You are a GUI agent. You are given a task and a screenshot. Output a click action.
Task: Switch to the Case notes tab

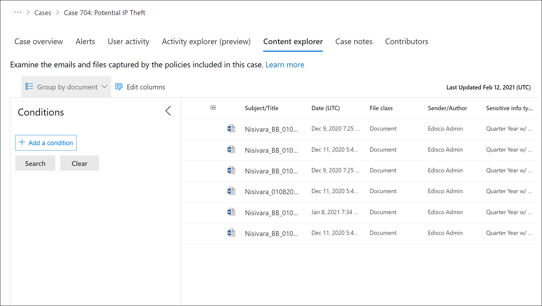354,42
